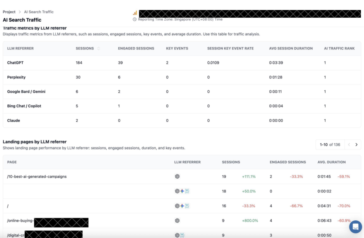
Task: Click the Perplexity icon in the 16-sessions row
Action: tap(187, 206)
